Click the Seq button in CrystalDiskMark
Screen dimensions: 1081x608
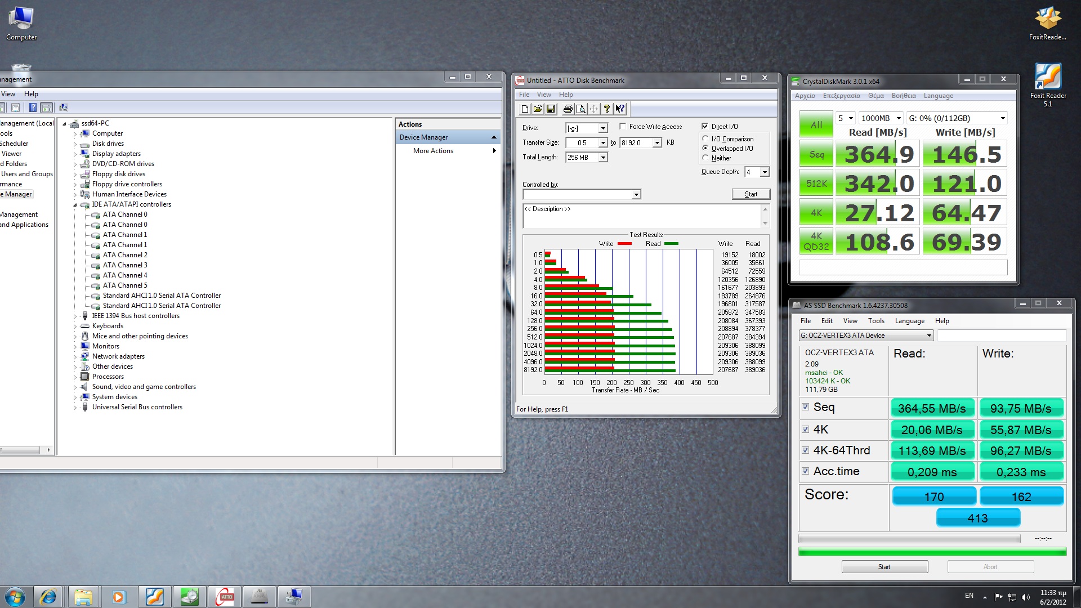point(816,154)
